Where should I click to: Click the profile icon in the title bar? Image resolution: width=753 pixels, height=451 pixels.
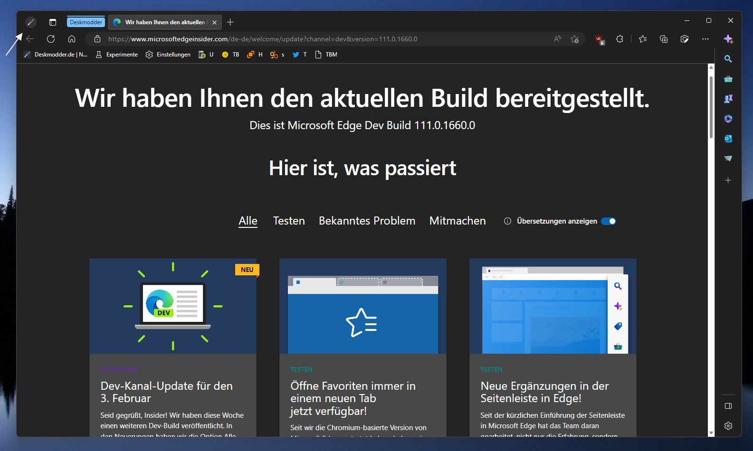coord(30,22)
